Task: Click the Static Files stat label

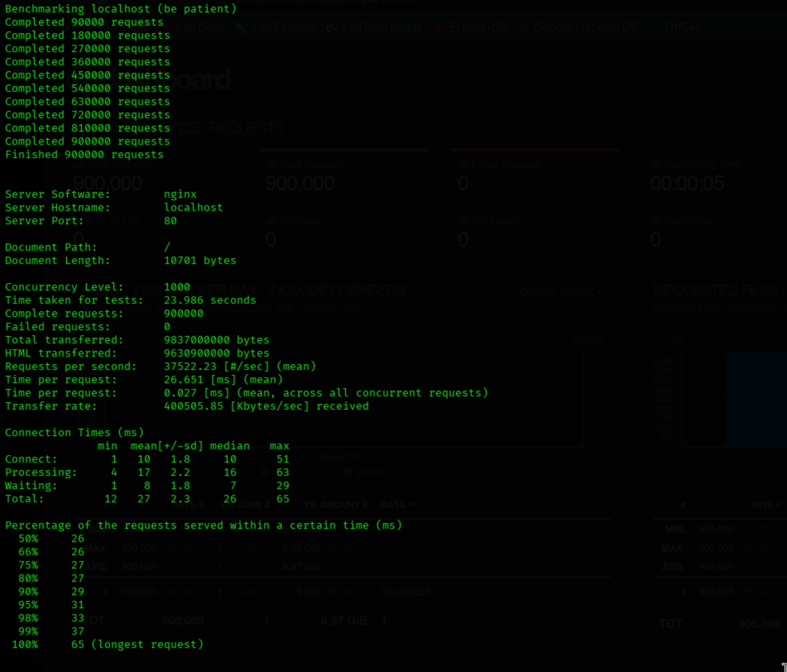Action: point(688,221)
